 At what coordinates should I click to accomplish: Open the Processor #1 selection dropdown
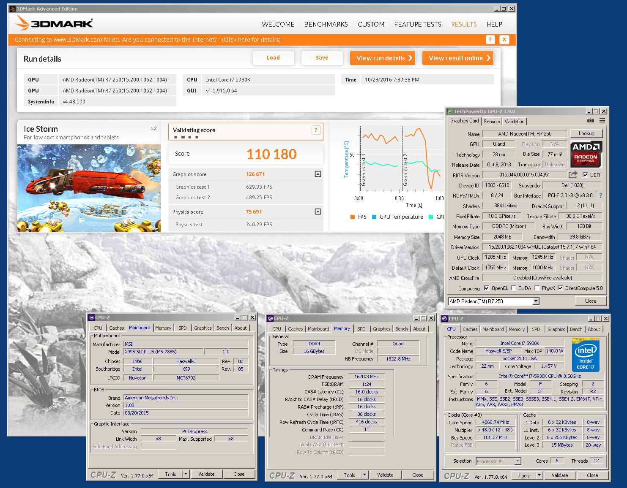(517, 461)
